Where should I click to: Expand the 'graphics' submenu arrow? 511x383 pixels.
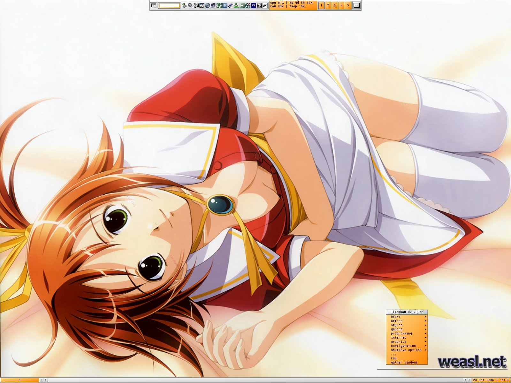425,342
